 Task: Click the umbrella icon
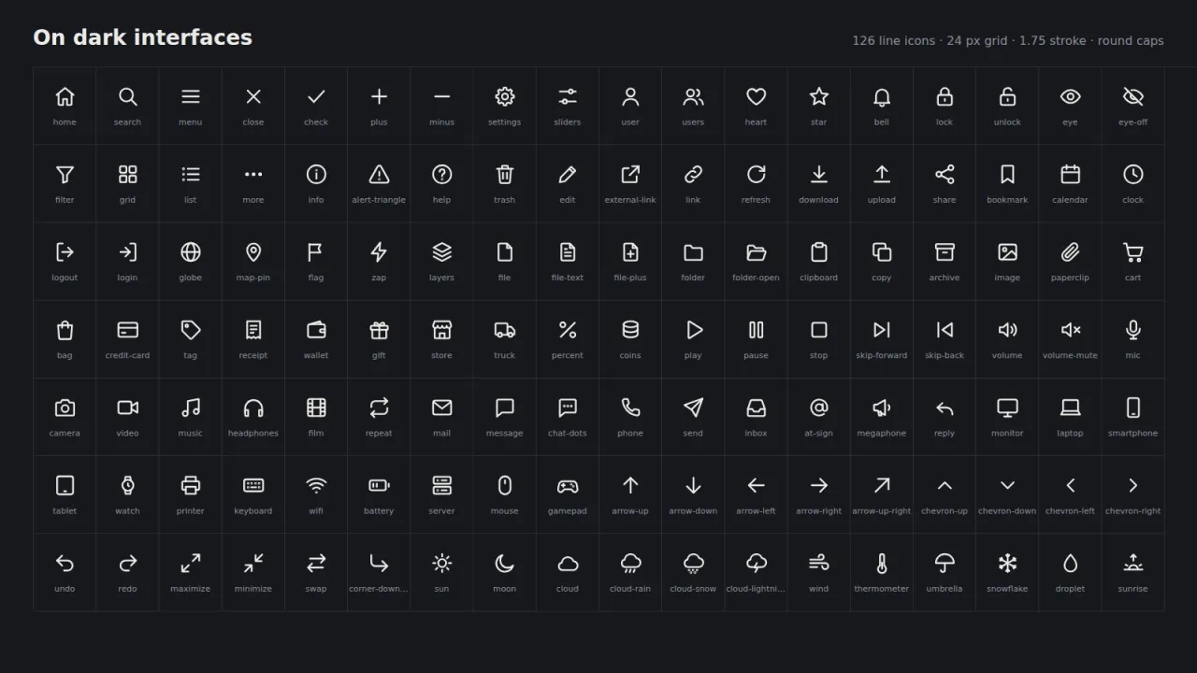click(945, 562)
